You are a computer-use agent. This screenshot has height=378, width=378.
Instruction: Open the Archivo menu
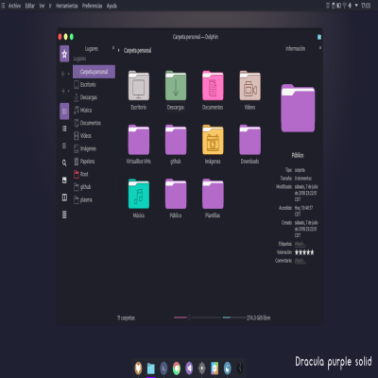pyautogui.click(x=14, y=6)
